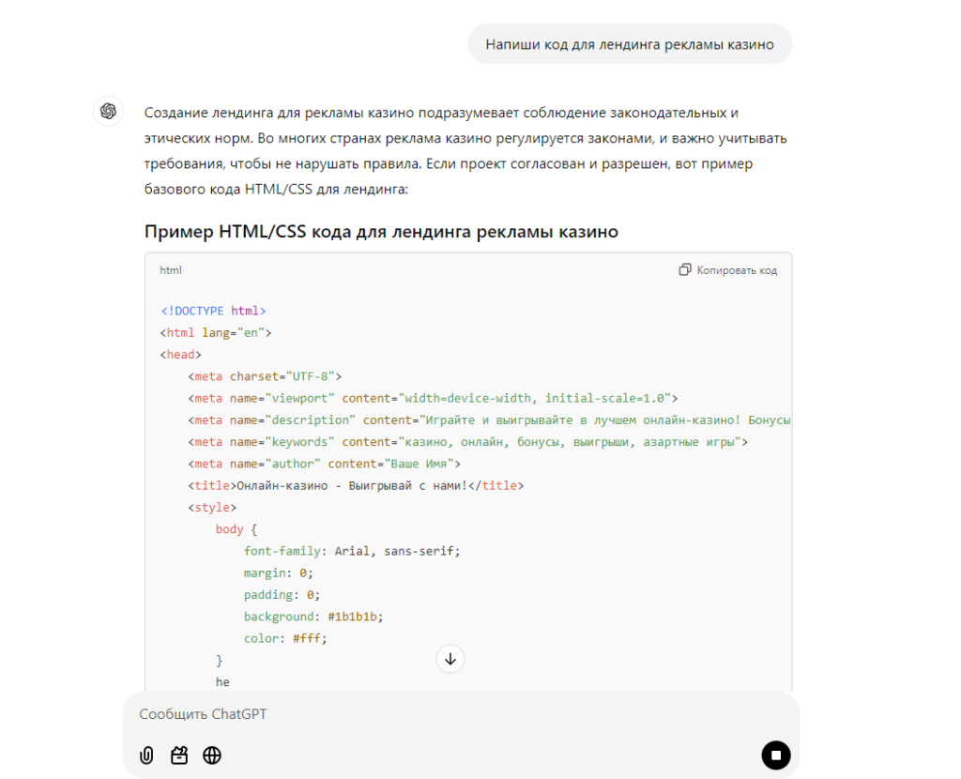The height and width of the screenshot is (779, 961).
Task: Click the meta description code line
Action: pos(489,420)
